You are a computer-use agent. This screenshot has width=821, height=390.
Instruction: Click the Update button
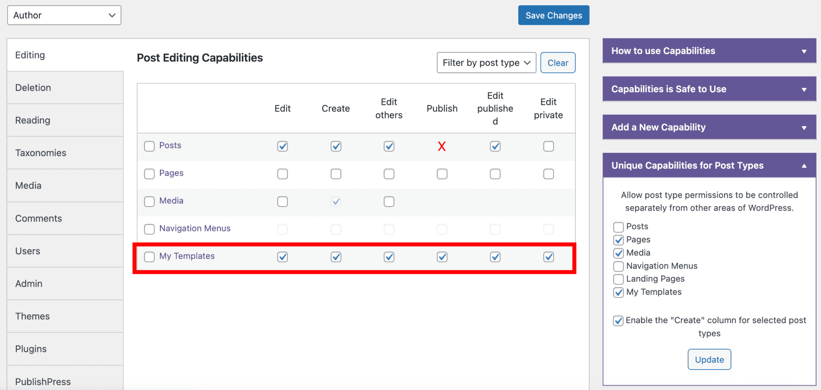(709, 360)
